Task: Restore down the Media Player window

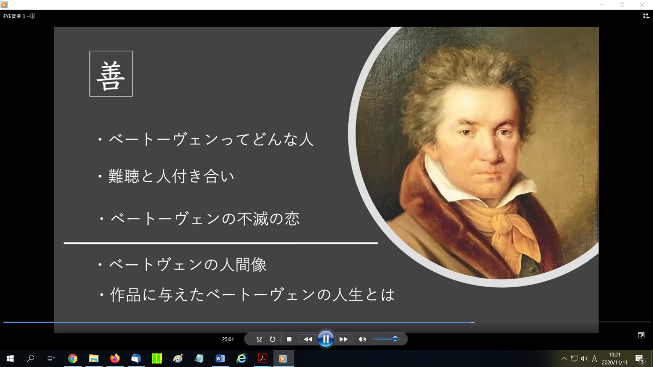Action: [622, 5]
